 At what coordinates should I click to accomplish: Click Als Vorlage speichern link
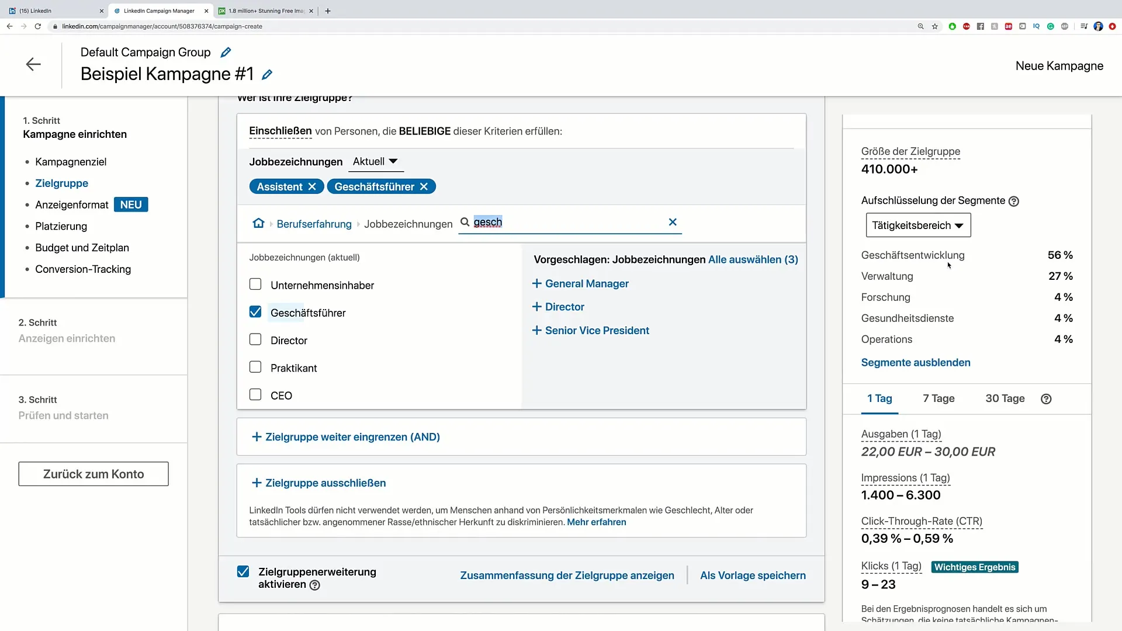[x=753, y=575]
